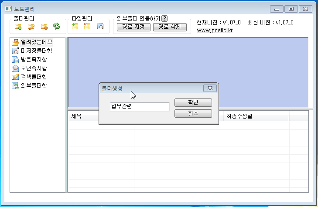Open the www.postic.kr link

click(215, 31)
